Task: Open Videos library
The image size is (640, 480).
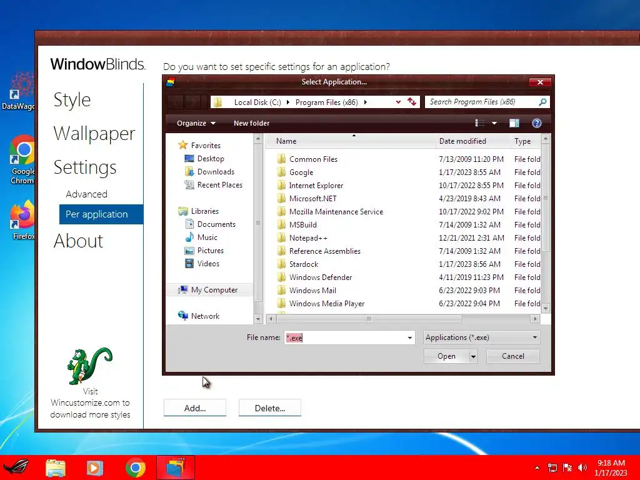Action: [208, 264]
